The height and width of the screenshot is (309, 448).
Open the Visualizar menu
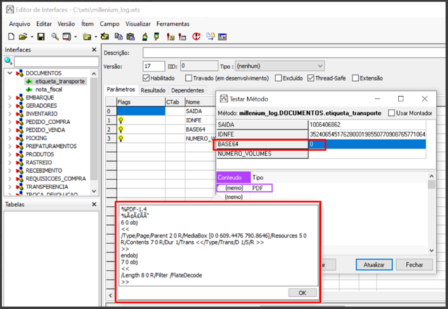pyautogui.click(x=138, y=24)
